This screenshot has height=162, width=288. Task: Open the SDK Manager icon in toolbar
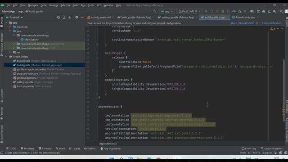tap(274, 11)
